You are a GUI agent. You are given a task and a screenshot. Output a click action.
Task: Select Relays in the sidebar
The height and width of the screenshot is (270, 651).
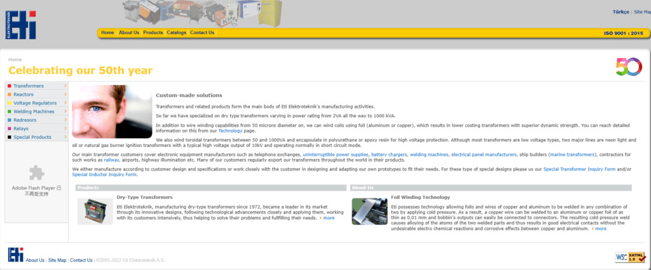21,129
